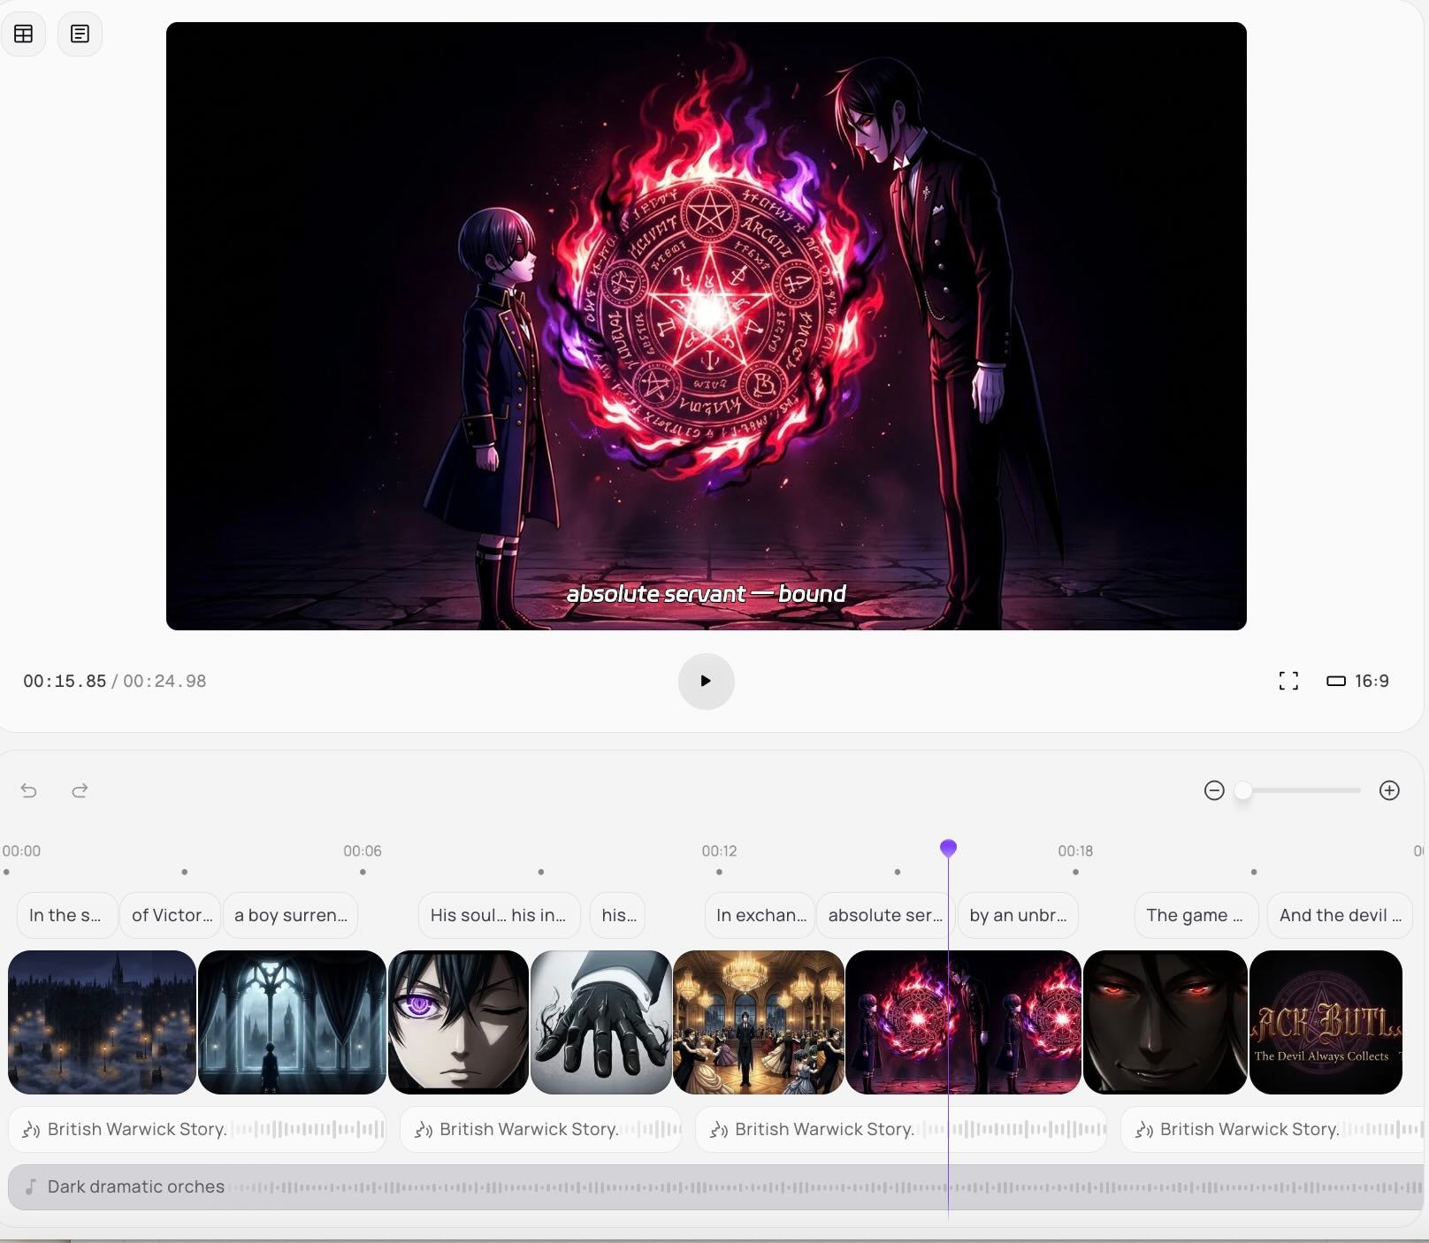
Task: Undo the last edit
Action: (29, 790)
